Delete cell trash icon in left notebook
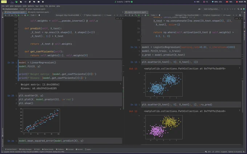The height and width of the screenshot is (154, 247). pos(39,15)
